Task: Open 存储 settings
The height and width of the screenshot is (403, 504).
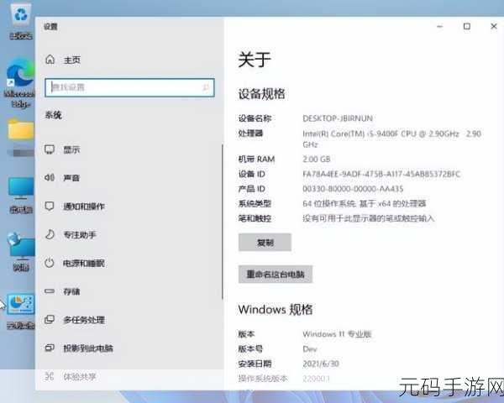Action: (71, 291)
